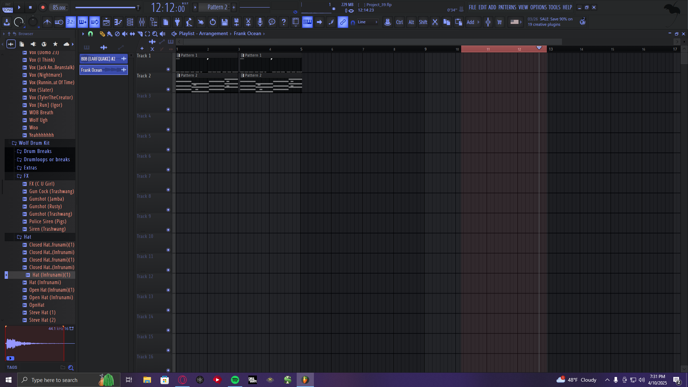Mute Track 1 with its dot

(x=168, y=70)
